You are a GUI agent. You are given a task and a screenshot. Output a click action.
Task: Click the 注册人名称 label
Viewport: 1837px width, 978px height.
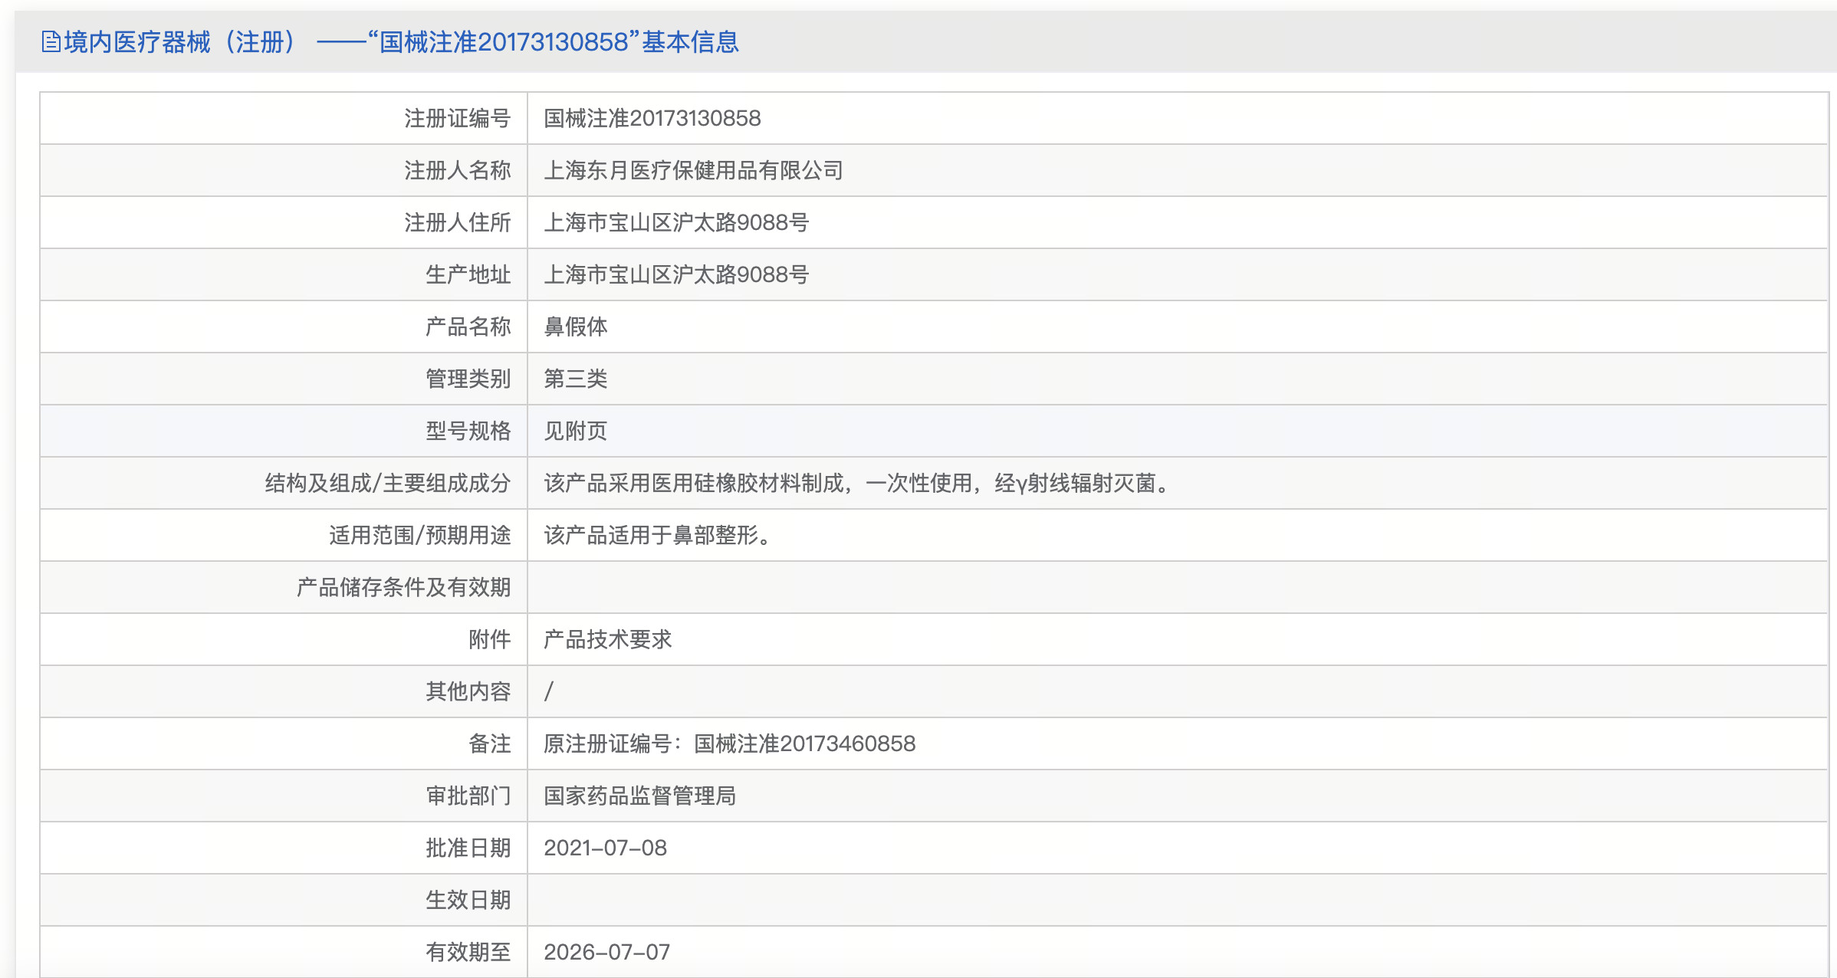point(458,170)
